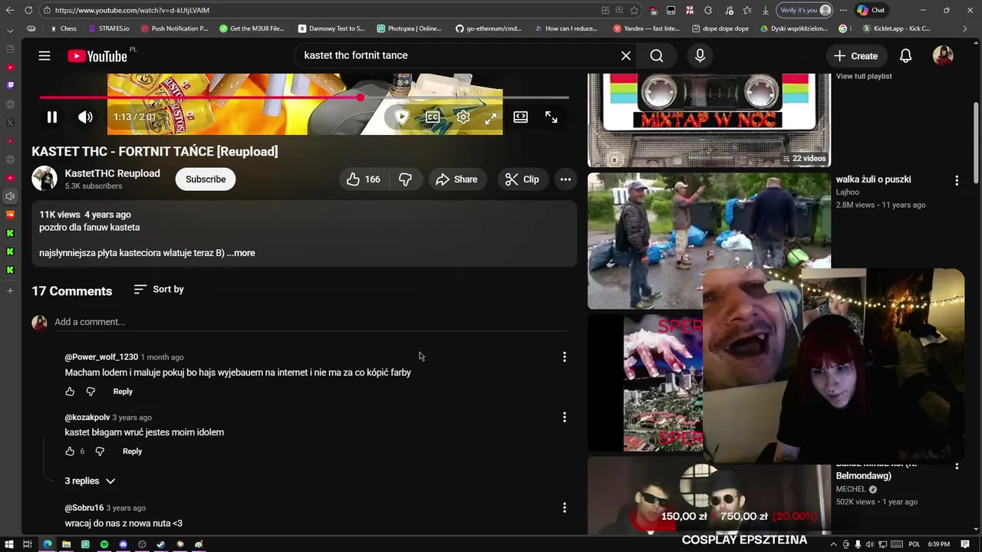Run search with magnifier button

(657, 56)
